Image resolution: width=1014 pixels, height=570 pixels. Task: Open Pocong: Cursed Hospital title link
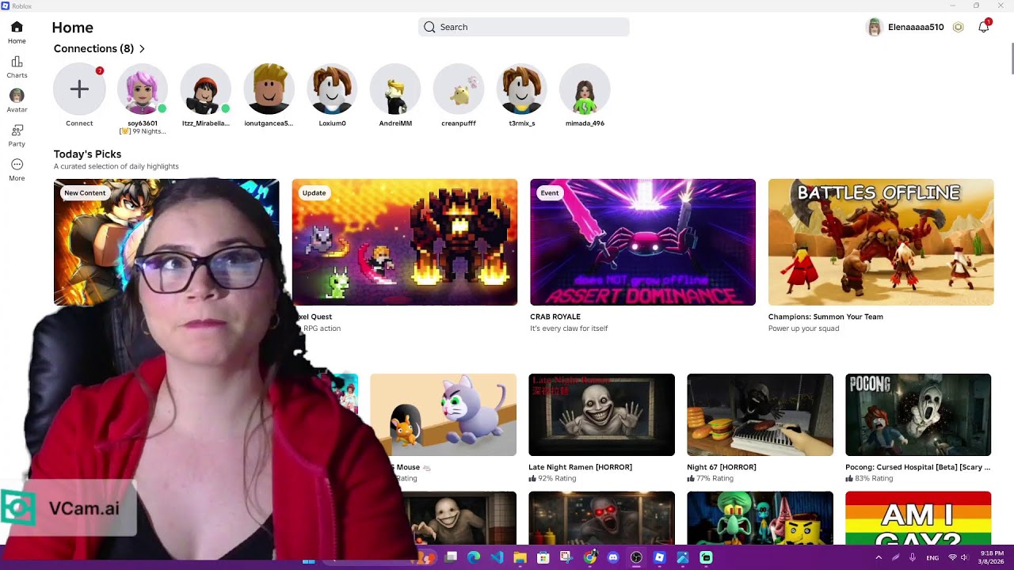(x=917, y=467)
